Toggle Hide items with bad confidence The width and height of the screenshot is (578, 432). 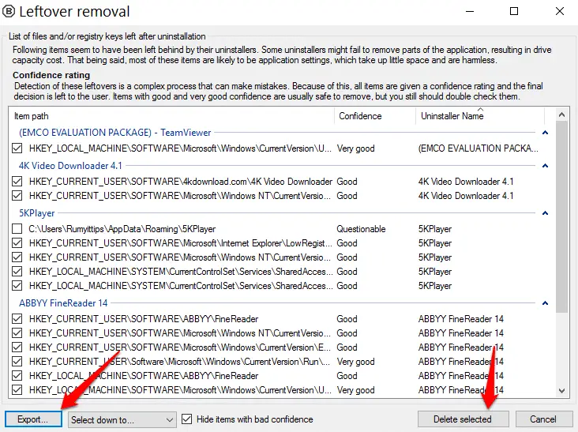tap(187, 419)
